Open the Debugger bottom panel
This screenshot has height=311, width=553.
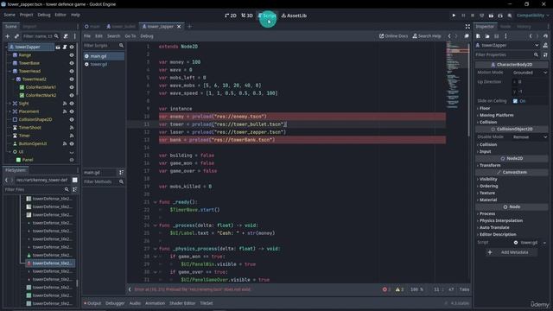coord(115,303)
